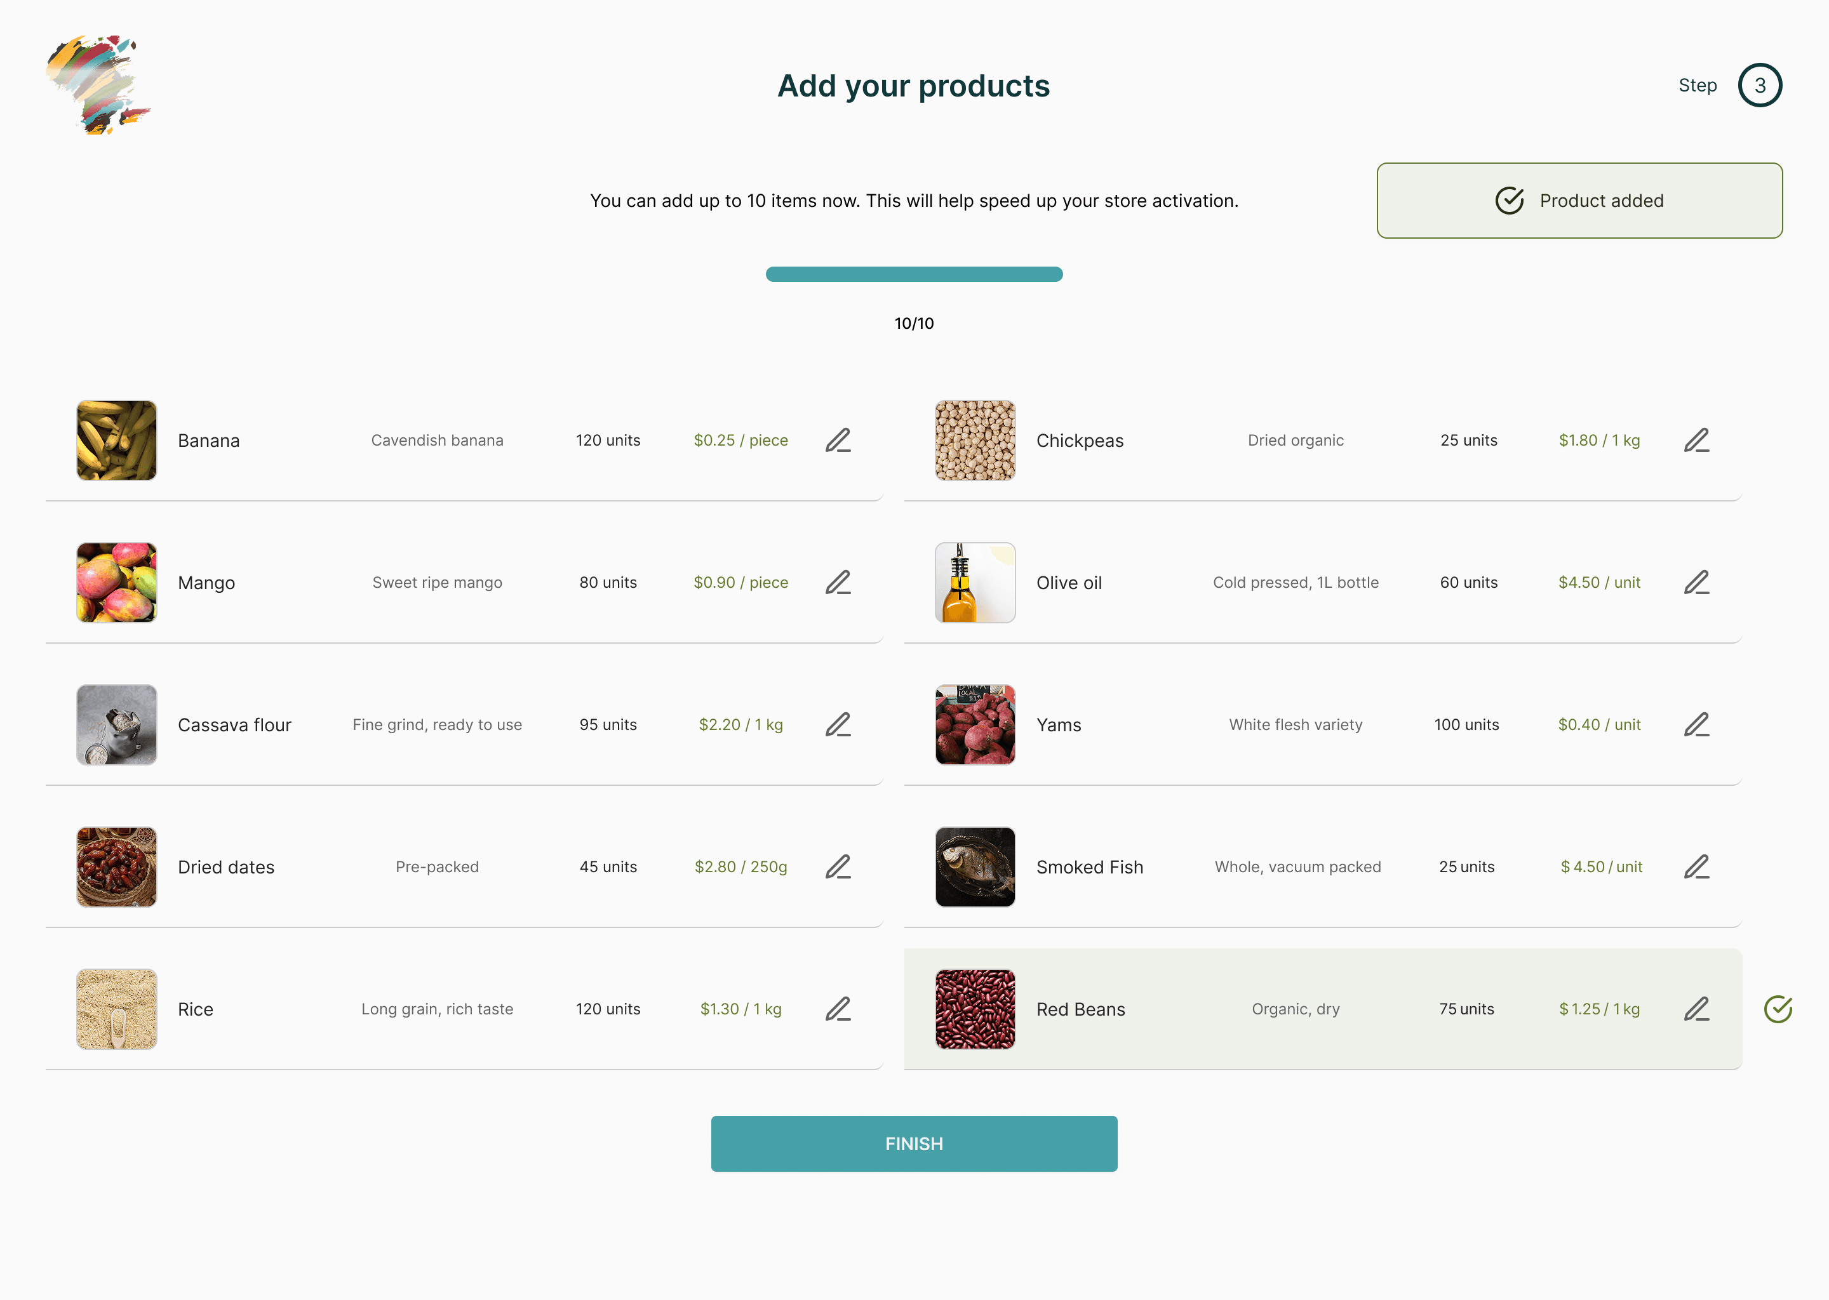Click the items progress bar

tap(914, 274)
